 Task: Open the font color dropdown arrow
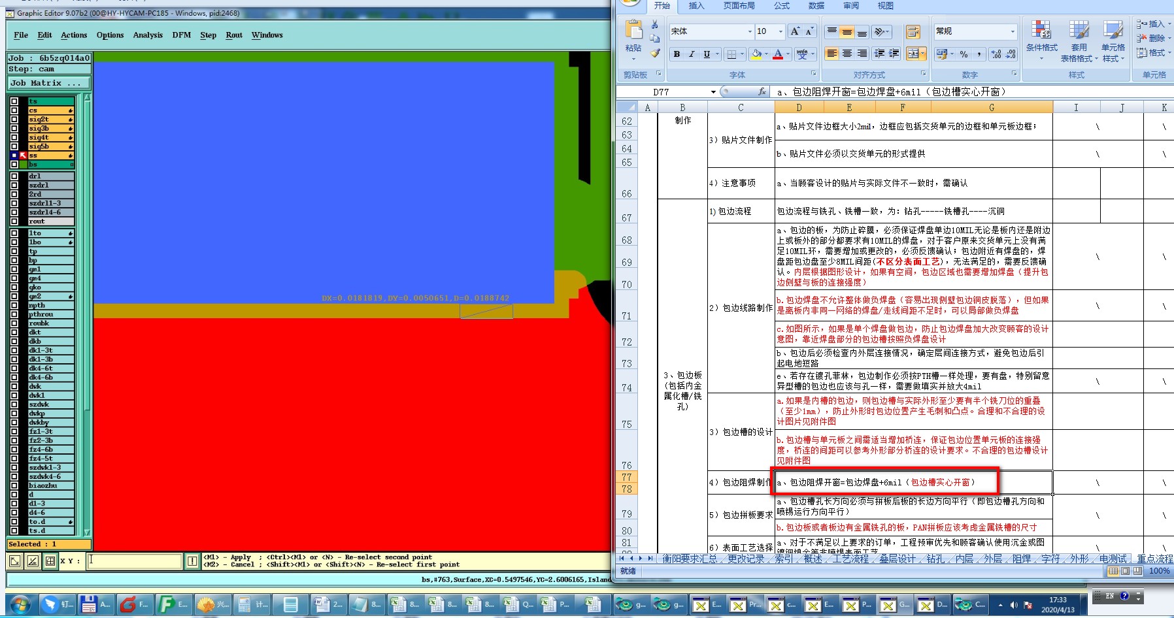(788, 54)
